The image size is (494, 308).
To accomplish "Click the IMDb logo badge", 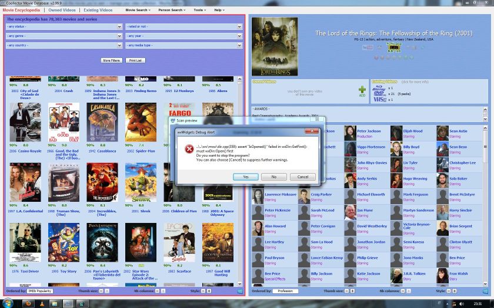I will (x=394, y=48).
